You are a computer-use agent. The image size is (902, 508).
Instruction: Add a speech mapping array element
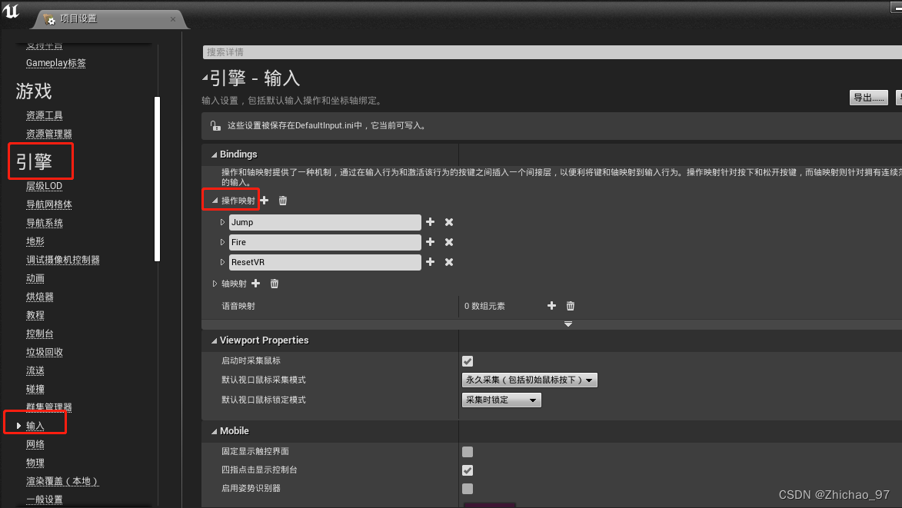tap(551, 306)
